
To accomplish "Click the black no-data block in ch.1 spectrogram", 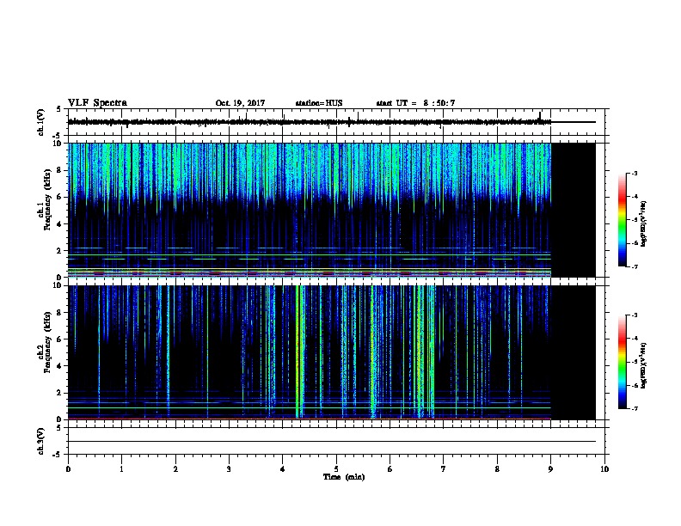I will [x=574, y=210].
